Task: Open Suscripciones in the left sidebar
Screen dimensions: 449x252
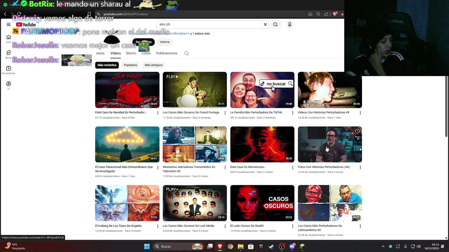Action: (8, 70)
